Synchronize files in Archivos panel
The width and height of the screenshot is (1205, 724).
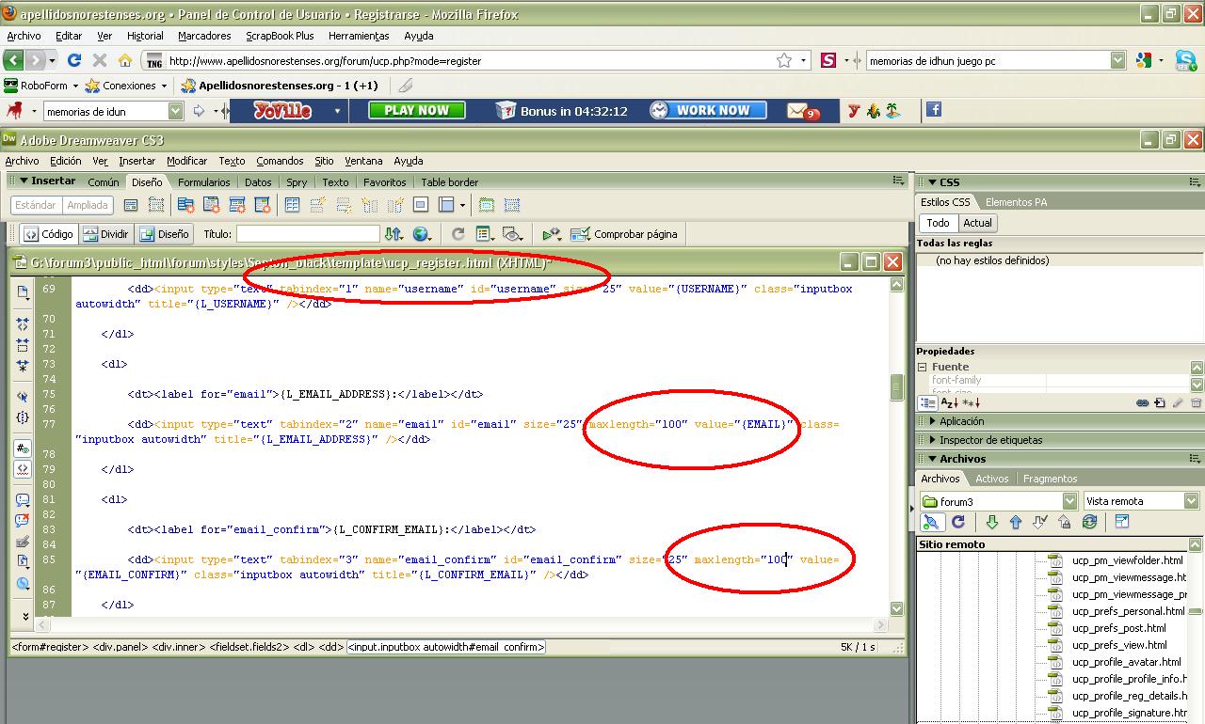tap(1089, 522)
